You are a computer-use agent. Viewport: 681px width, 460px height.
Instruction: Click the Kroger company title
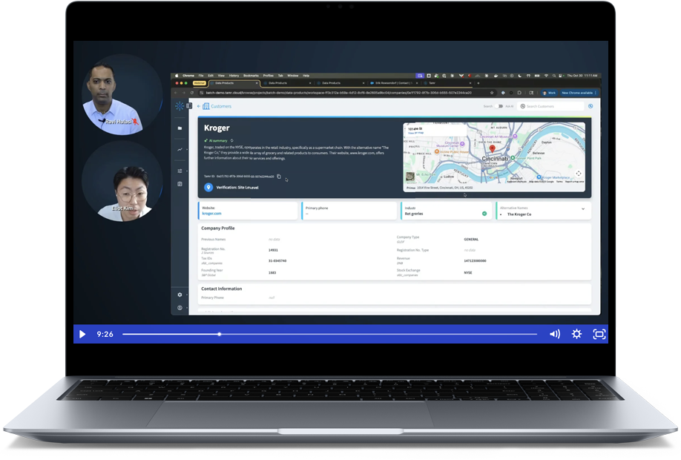pyautogui.click(x=217, y=128)
